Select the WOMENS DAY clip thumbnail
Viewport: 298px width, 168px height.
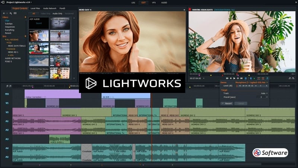tap(39, 35)
